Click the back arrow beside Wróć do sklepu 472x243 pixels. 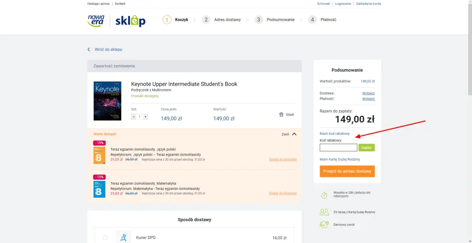tap(89, 49)
